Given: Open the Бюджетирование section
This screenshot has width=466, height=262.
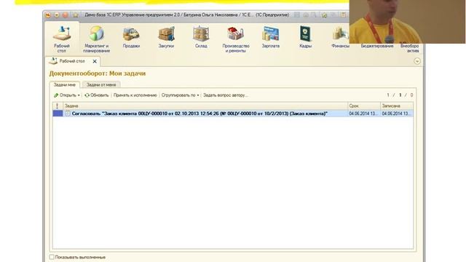Looking at the screenshot, I should point(377,46).
